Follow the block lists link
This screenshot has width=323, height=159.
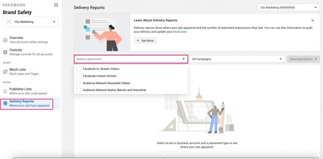click(180, 32)
